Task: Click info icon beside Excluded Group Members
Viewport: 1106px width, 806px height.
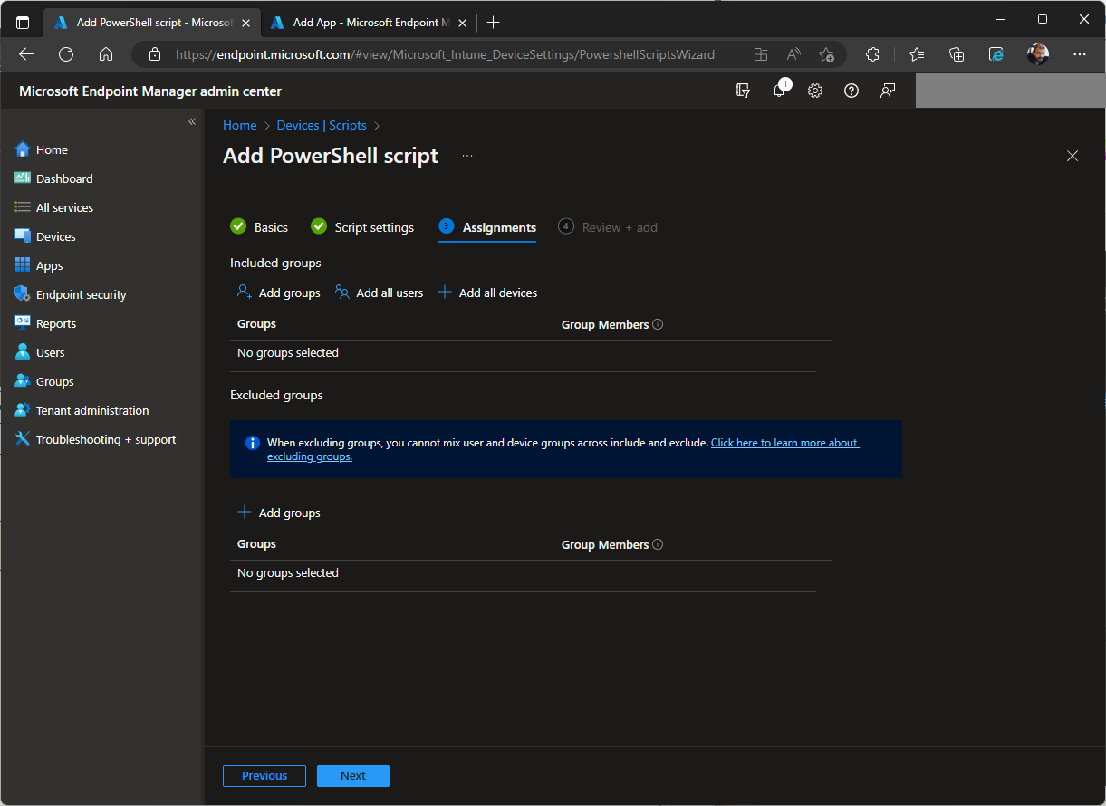Action: pos(658,544)
